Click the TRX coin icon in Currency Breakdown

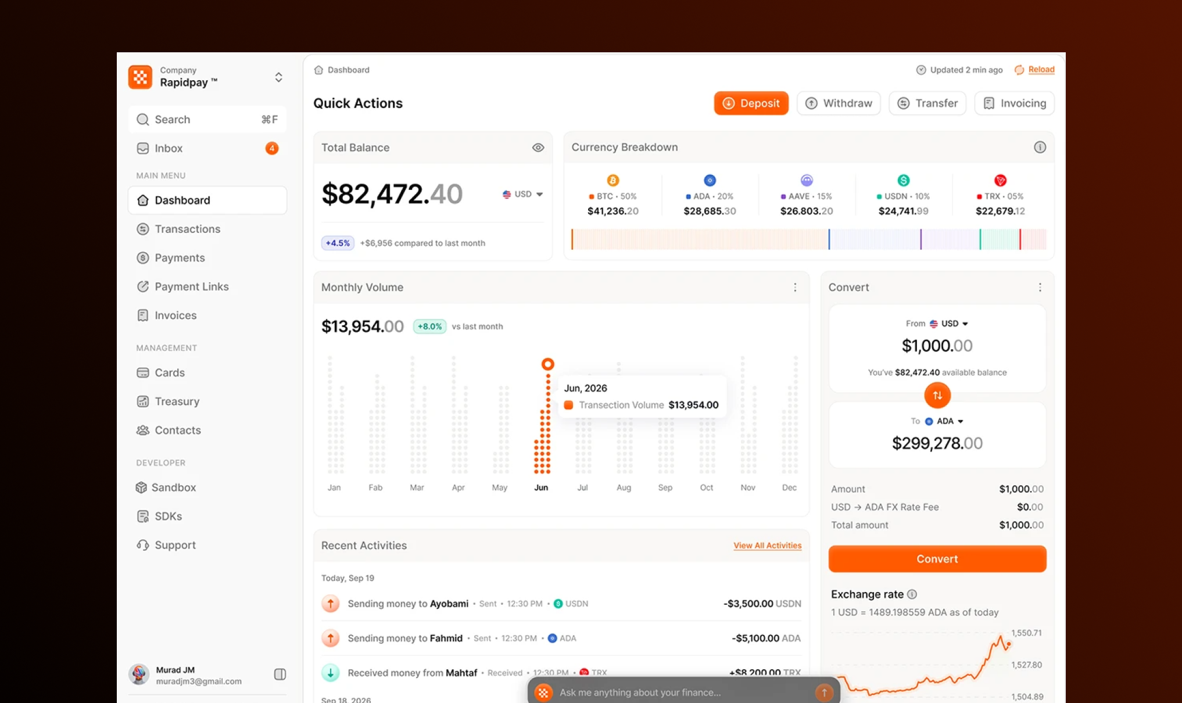1000,180
